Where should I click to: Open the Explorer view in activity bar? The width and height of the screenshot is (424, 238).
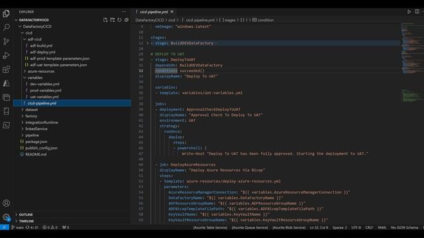tap(6, 13)
